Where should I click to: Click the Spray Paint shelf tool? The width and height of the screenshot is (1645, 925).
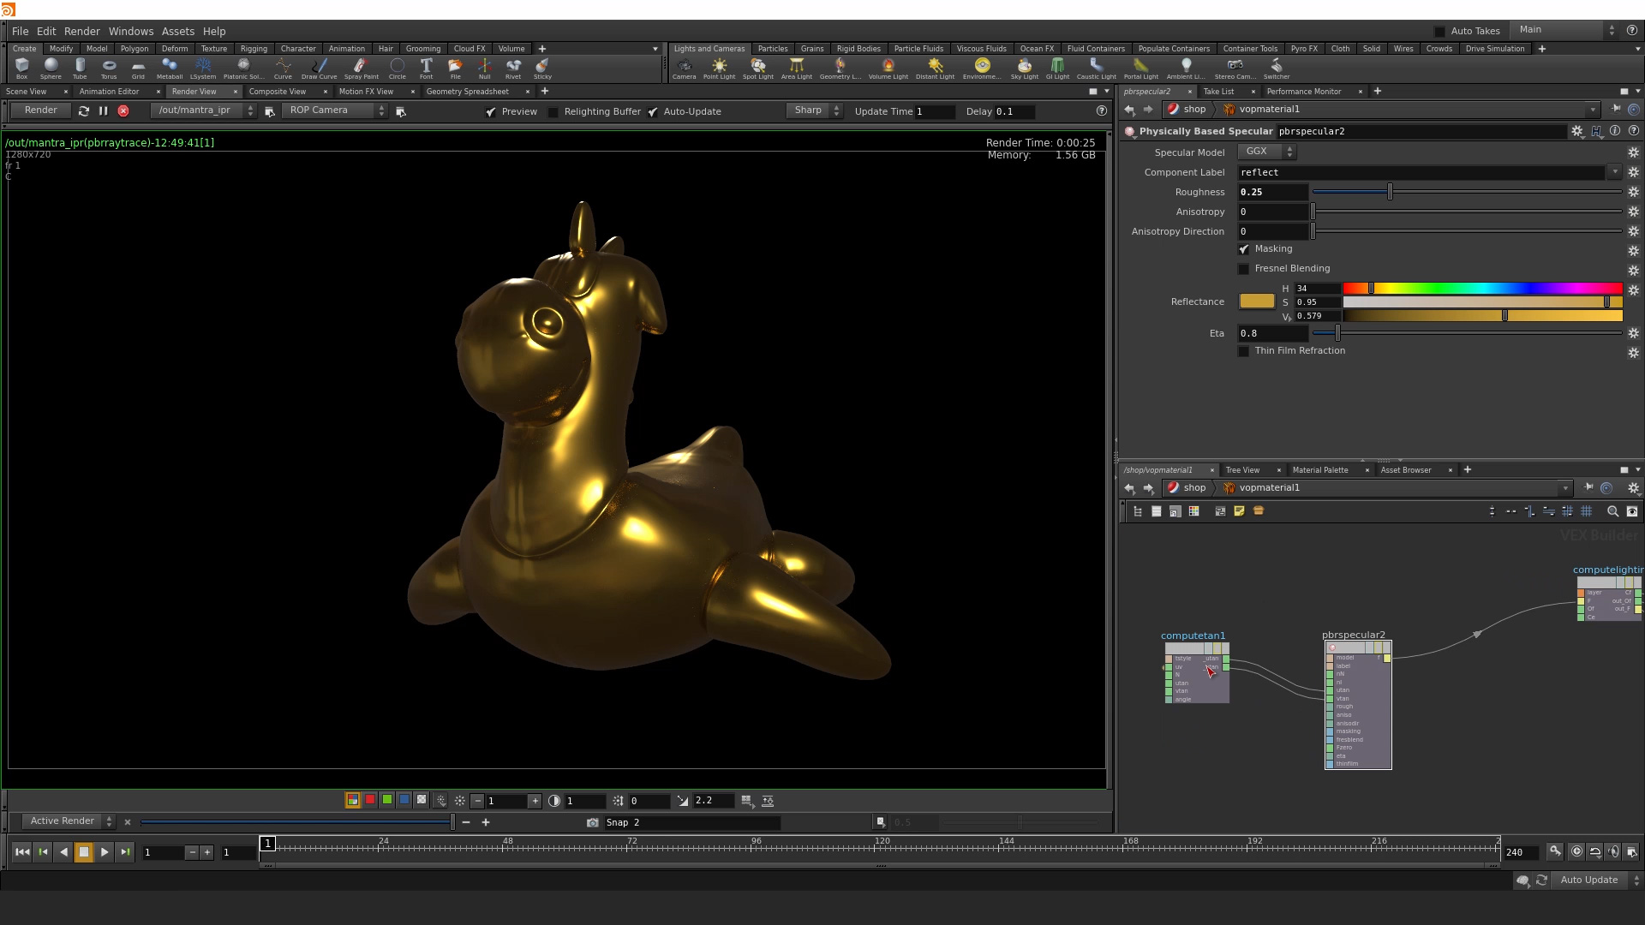coord(361,68)
